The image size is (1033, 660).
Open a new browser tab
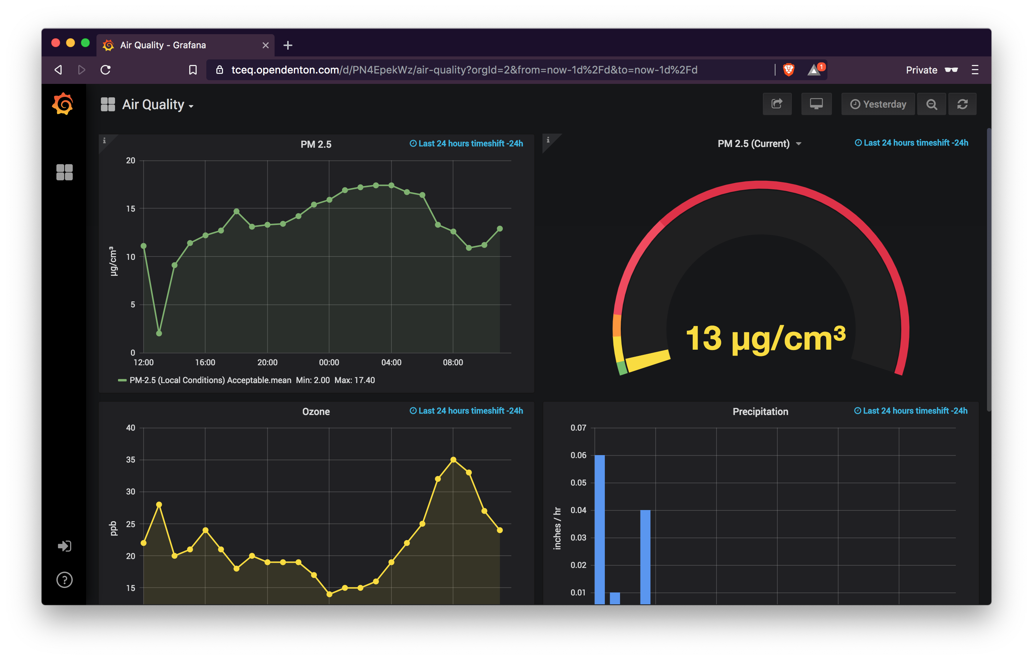tap(288, 45)
